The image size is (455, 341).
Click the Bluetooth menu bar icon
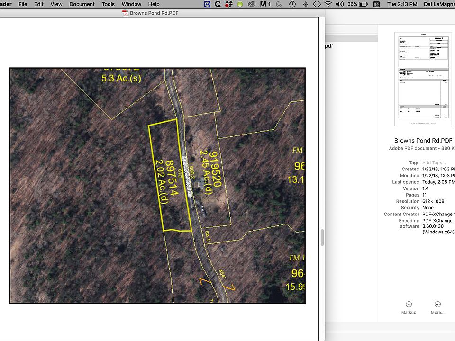(x=305, y=4)
